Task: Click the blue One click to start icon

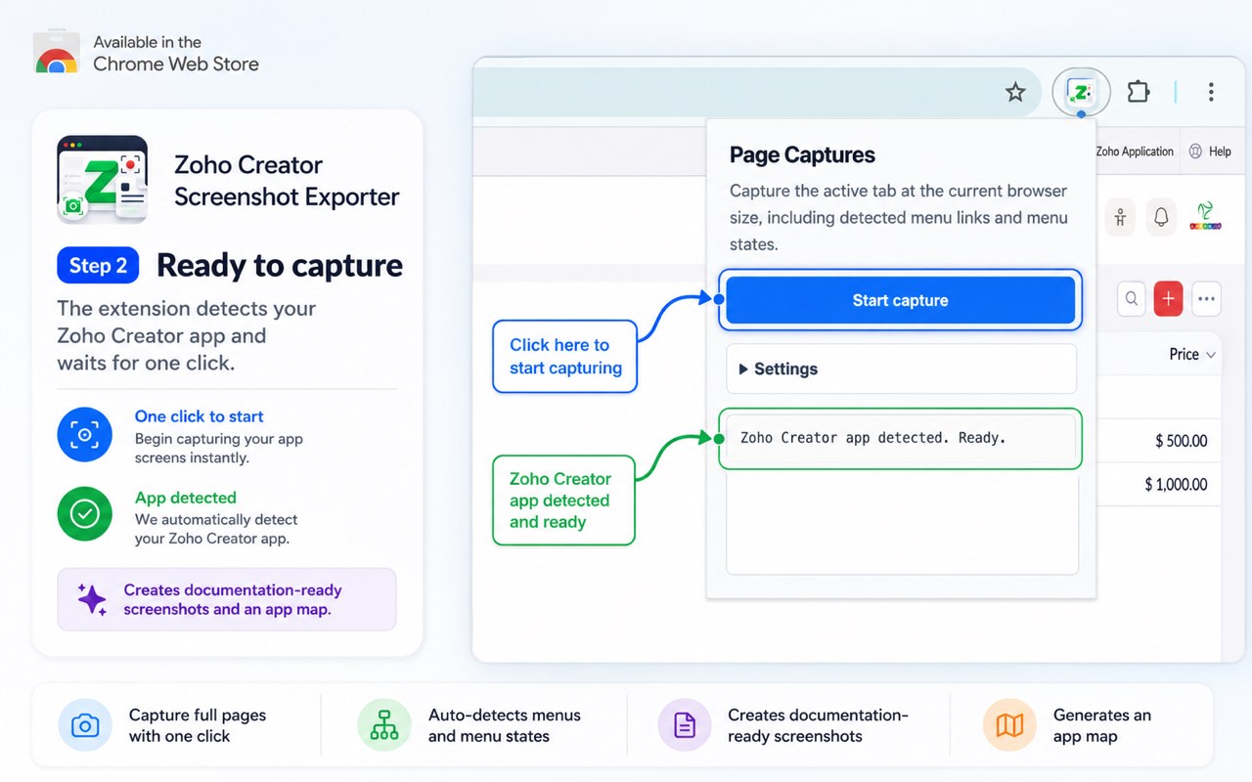Action: pyautogui.click(x=85, y=434)
